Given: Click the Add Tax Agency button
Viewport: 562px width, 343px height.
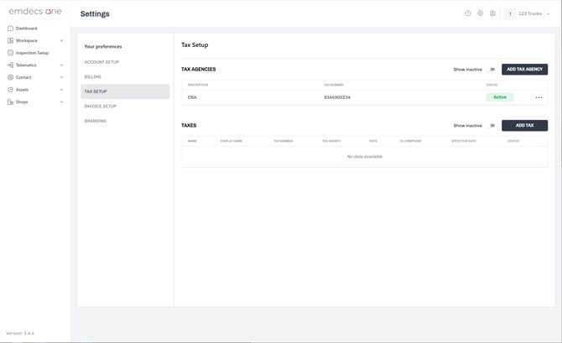Looking at the screenshot, I should point(524,69).
